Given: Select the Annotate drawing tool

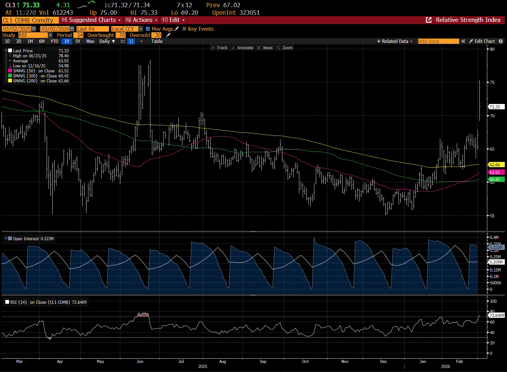Looking at the screenshot, I should (242, 48).
